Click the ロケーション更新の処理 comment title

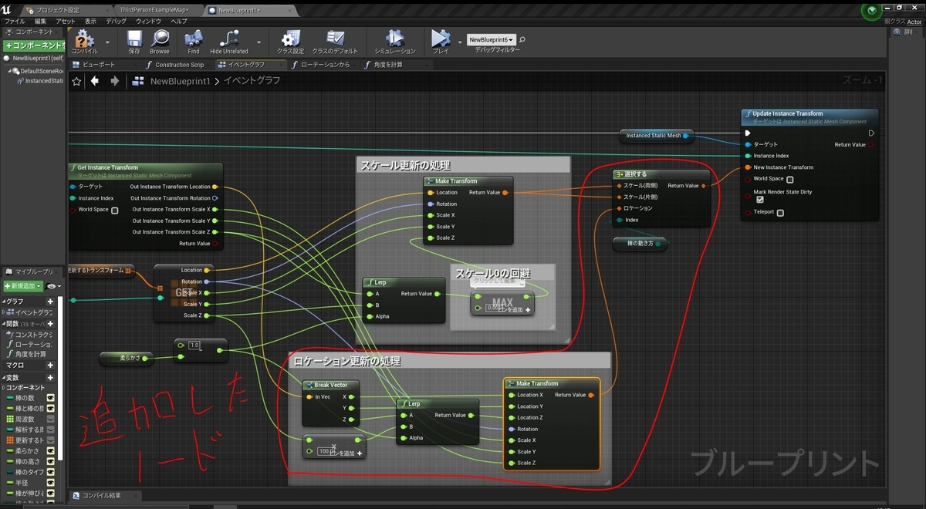coord(347,361)
